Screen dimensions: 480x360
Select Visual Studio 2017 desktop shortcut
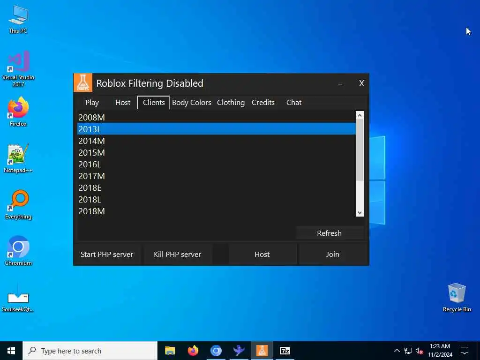click(x=18, y=69)
